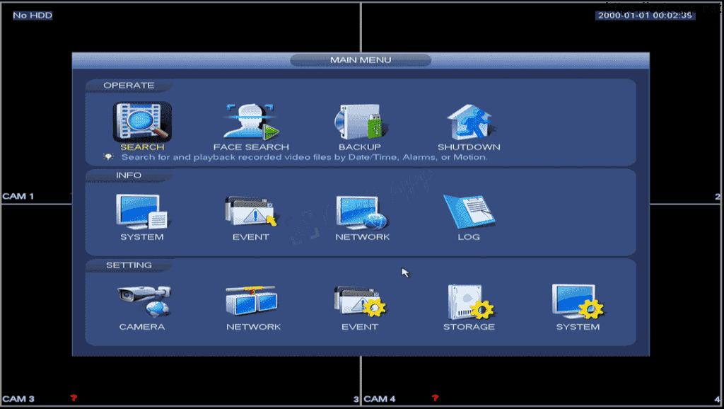The width and height of the screenshot is (724, 409).
Task: Open the Backup tool
Action: [359, 122]
